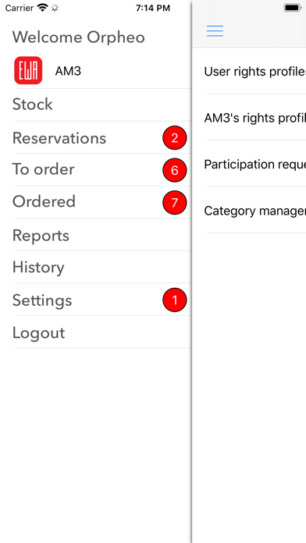The height and width of the screenshot is (543, 306).
Task: Select the To order menu entry
Action: point(96,170)
